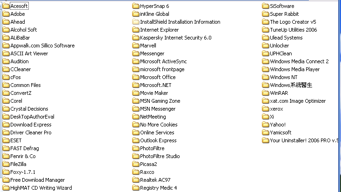Click the 'Messenger' folder name
Screen dimensions: 341x192
[x=152, y=53]
